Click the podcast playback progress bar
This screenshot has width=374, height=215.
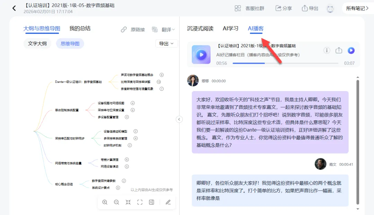pos(285,63)
